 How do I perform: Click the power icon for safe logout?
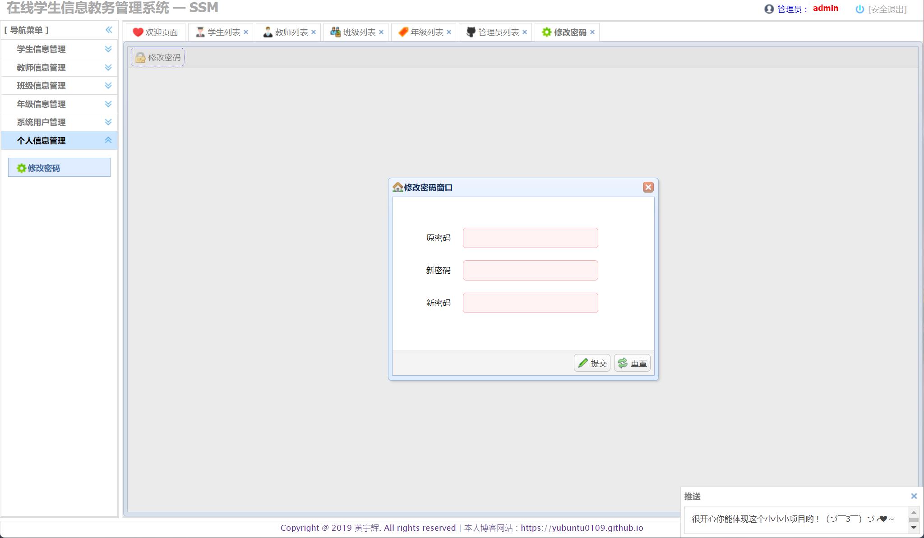coord(859,9)
